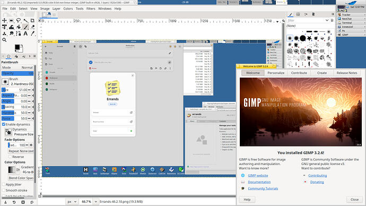The height and width of the screenshot is (206, 366).
Task: Select the Free Select lasso tool
Action: 19,21
